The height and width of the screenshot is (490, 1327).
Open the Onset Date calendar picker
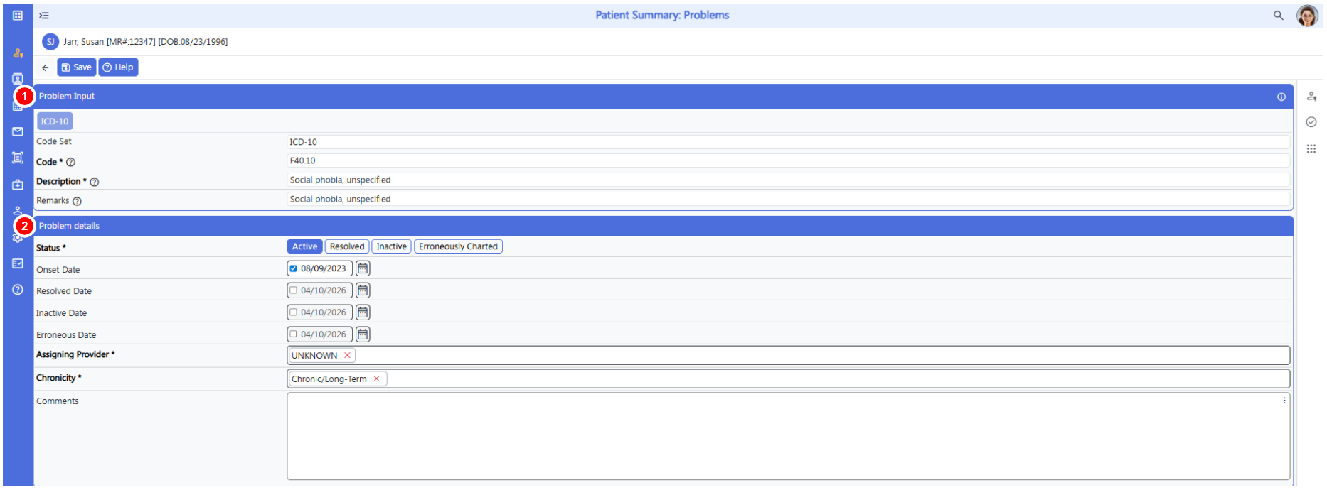tap(363, 268)
